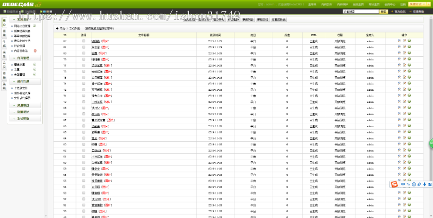Click the add icon next to 普通文章
Viewport: 433px width, 218px height.
click(34, 64)
